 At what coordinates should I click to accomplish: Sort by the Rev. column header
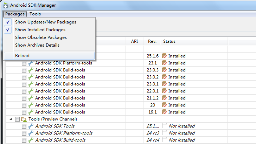click(152, 41)
